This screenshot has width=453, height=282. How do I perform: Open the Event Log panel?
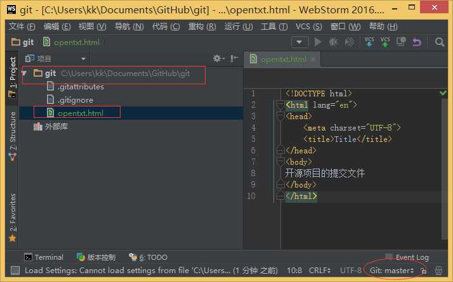(x=407, y=257)
